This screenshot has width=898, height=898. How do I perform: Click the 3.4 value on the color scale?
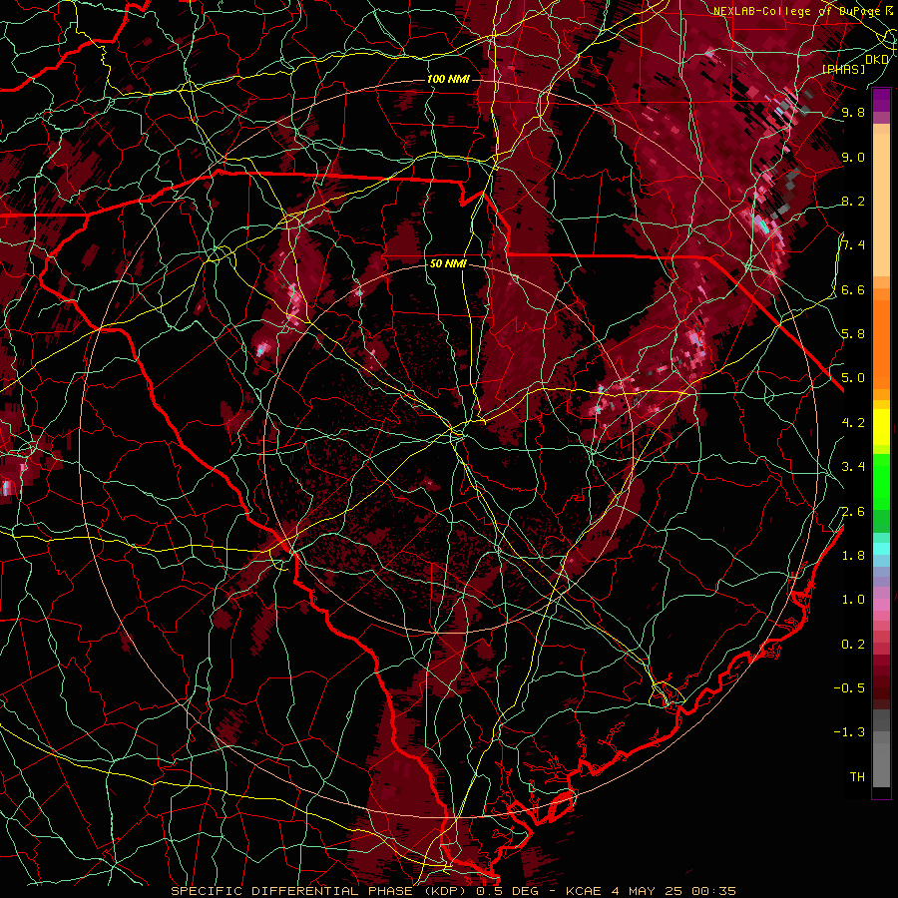853,466
